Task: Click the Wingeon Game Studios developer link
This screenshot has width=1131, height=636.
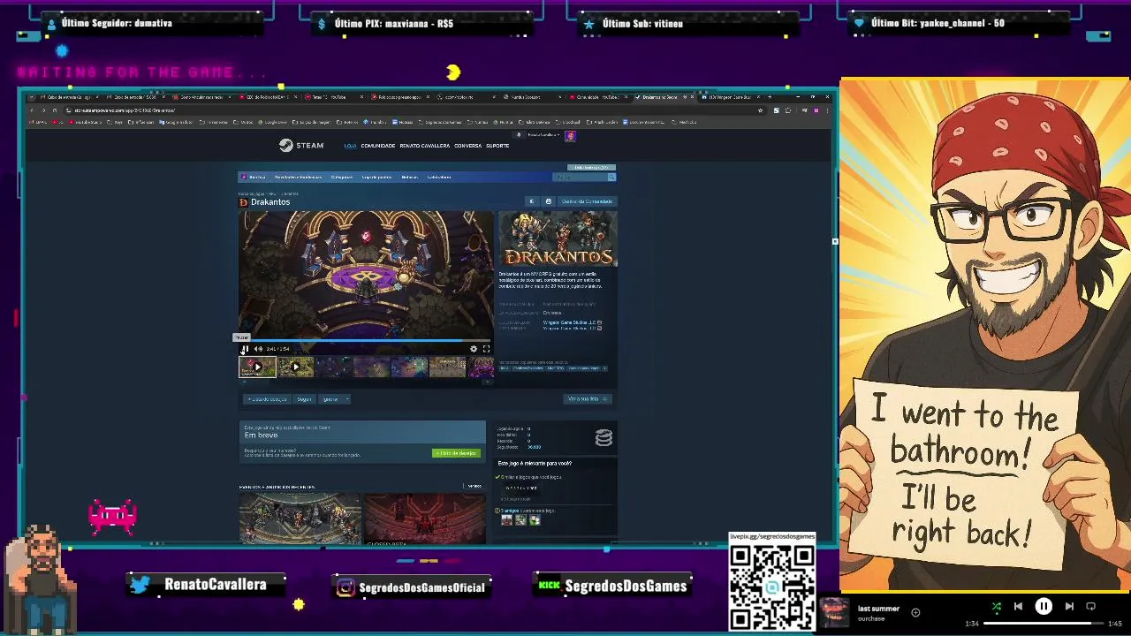Action: (569, 322)
